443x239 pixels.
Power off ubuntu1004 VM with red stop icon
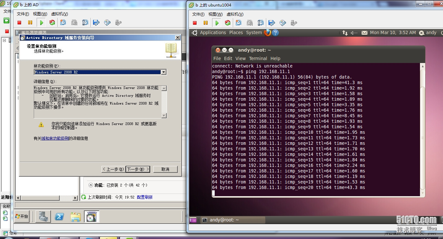pos(195,23)
